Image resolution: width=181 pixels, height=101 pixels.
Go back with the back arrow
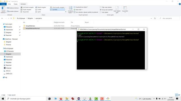click(x=2, y=18)
